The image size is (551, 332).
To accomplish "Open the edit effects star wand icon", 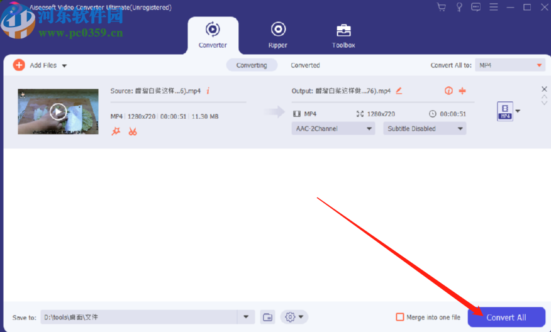I will (116, 131).
